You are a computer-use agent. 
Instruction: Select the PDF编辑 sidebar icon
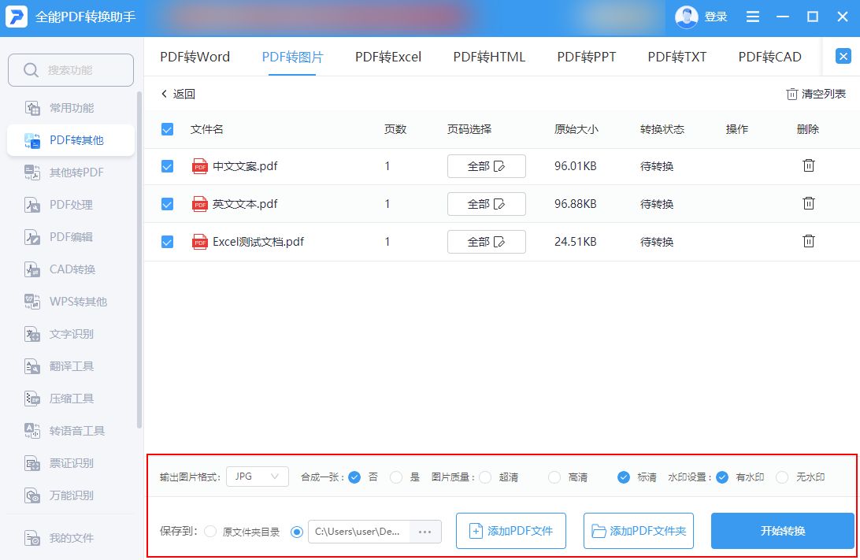pyautogui.click(x=32, y=237)
